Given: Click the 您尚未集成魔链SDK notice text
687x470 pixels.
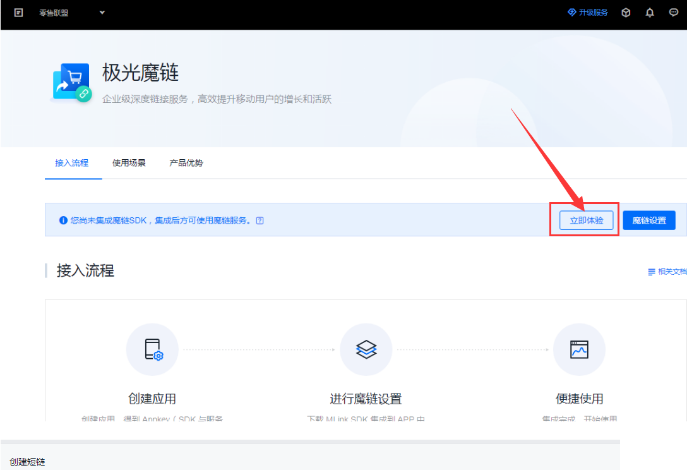Looking at the screenshot, I should point(162,220).
